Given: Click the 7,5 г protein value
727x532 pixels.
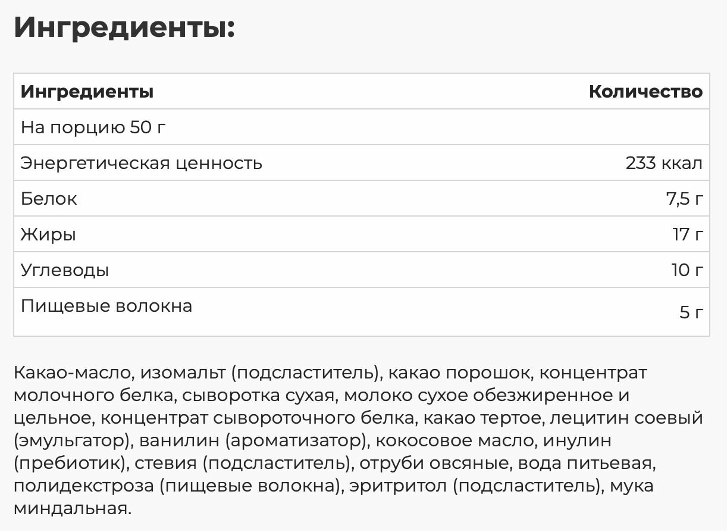Looking at the screenshot, I should point(684,199).
